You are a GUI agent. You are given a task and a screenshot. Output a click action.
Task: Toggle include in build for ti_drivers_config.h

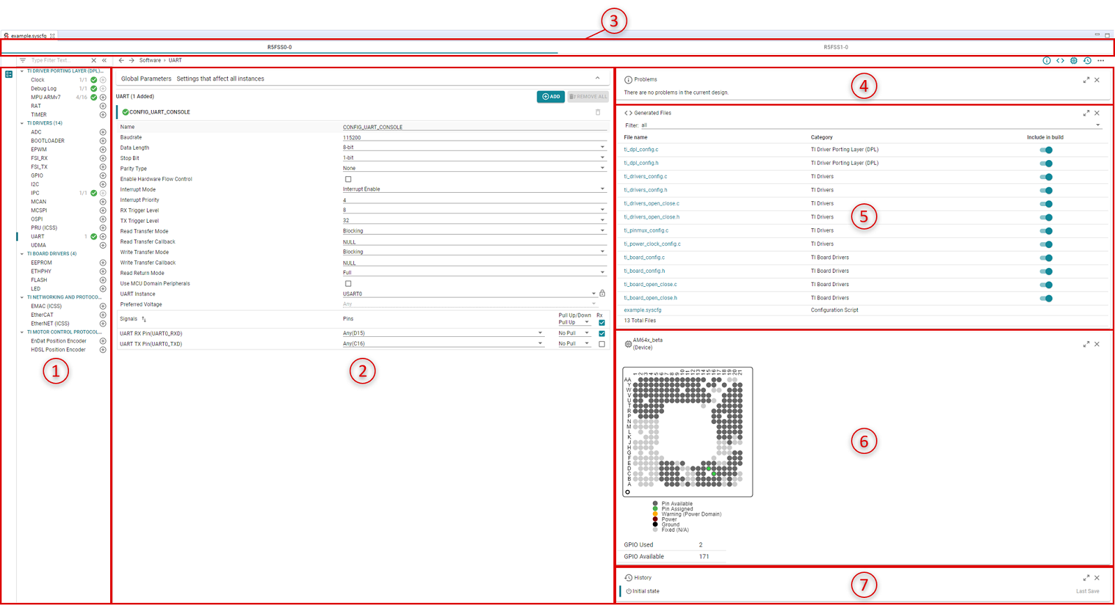click(1046, 190)
